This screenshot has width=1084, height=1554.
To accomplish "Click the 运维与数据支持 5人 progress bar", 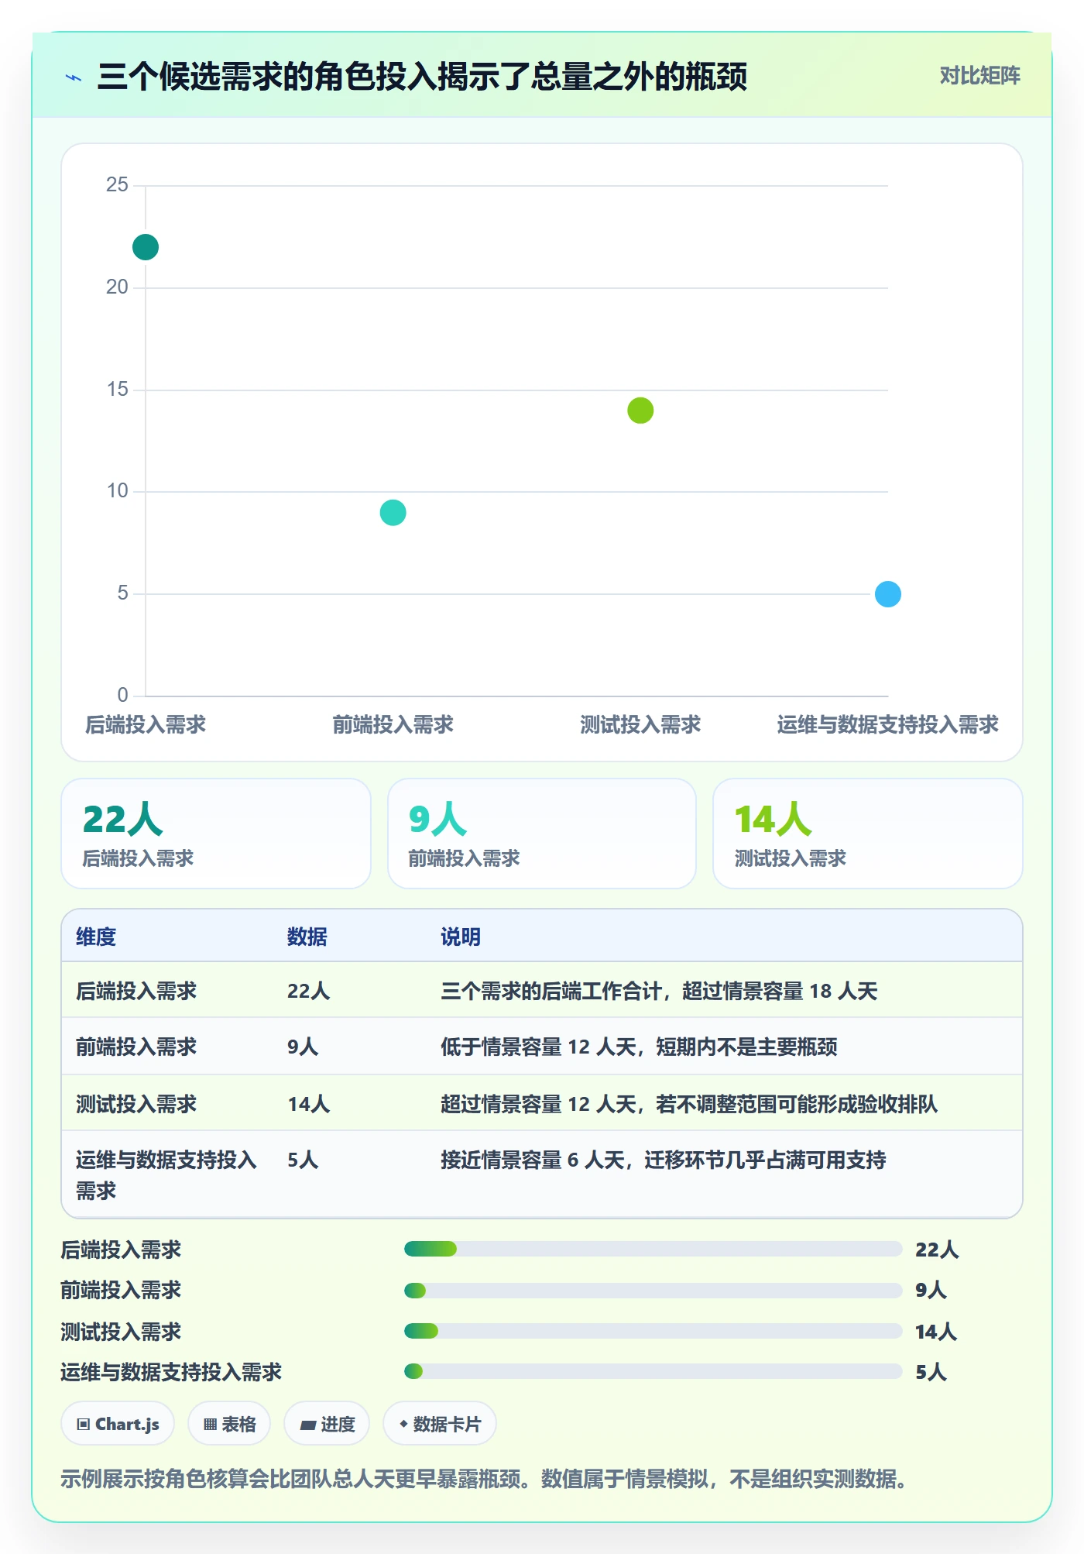I will click(x=653, y=1371).
